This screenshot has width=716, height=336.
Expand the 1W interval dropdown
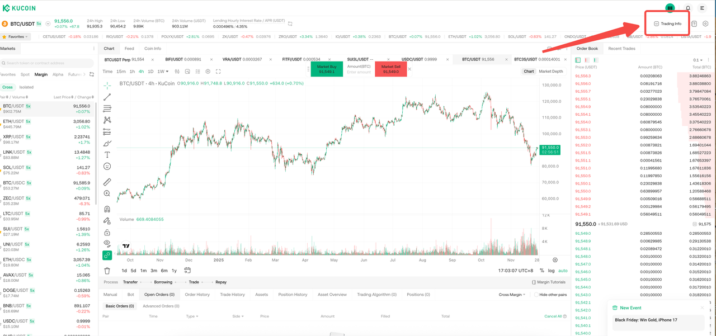pos(163,72)
